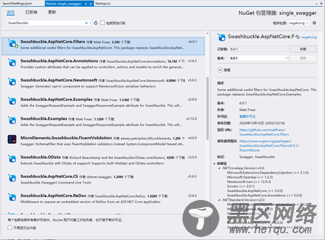Select Swashbuckle.Examples package title
Screen dimensions: 325x240
44,119
